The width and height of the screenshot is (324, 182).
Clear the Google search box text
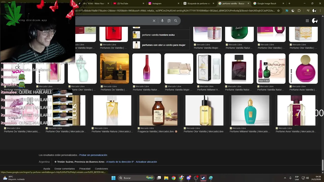pyautogui.click(x=154, y=21)
